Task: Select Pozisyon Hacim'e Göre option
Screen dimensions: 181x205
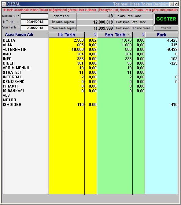Action: tap(133, 28)
